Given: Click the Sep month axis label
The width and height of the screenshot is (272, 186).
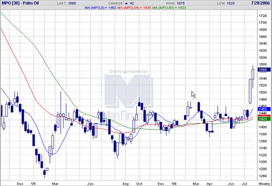Looking at the screenshot, I should pos(125,184).
